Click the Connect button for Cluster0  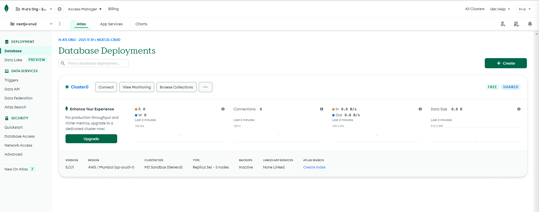(x=106, y=87)
